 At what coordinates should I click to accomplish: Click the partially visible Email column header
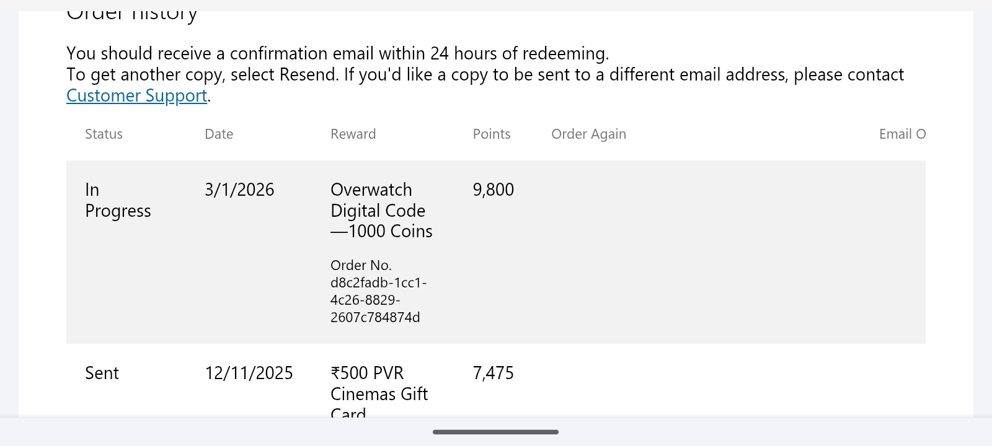(x=901, y=134)
